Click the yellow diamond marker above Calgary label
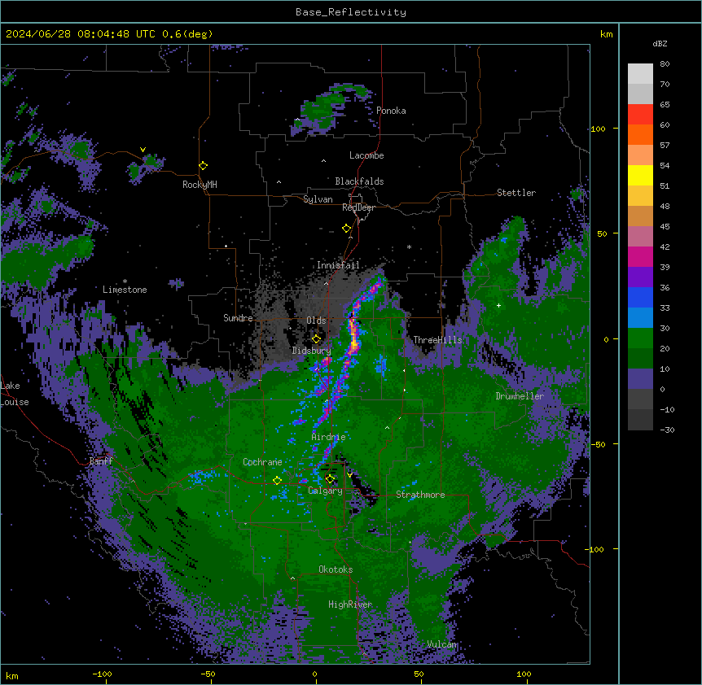Viewport: 702px width, 685px height. coord(330,479)
